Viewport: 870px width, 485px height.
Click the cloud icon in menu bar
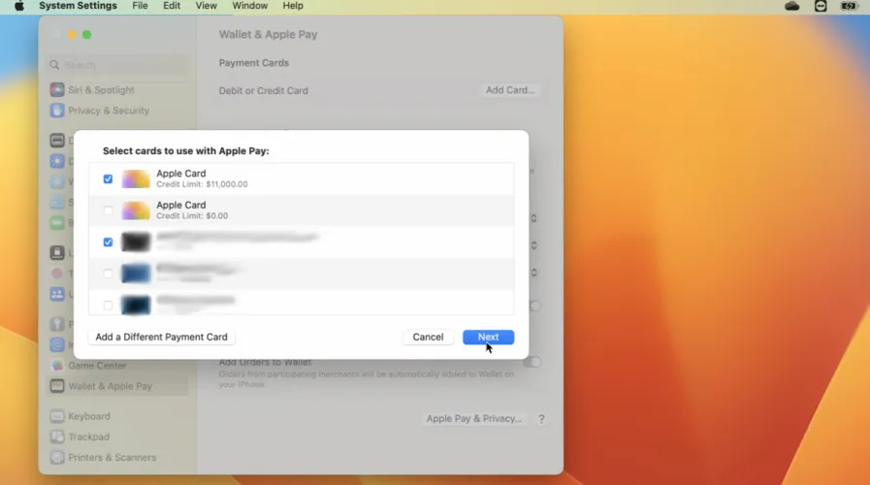[x=792, y=6]
